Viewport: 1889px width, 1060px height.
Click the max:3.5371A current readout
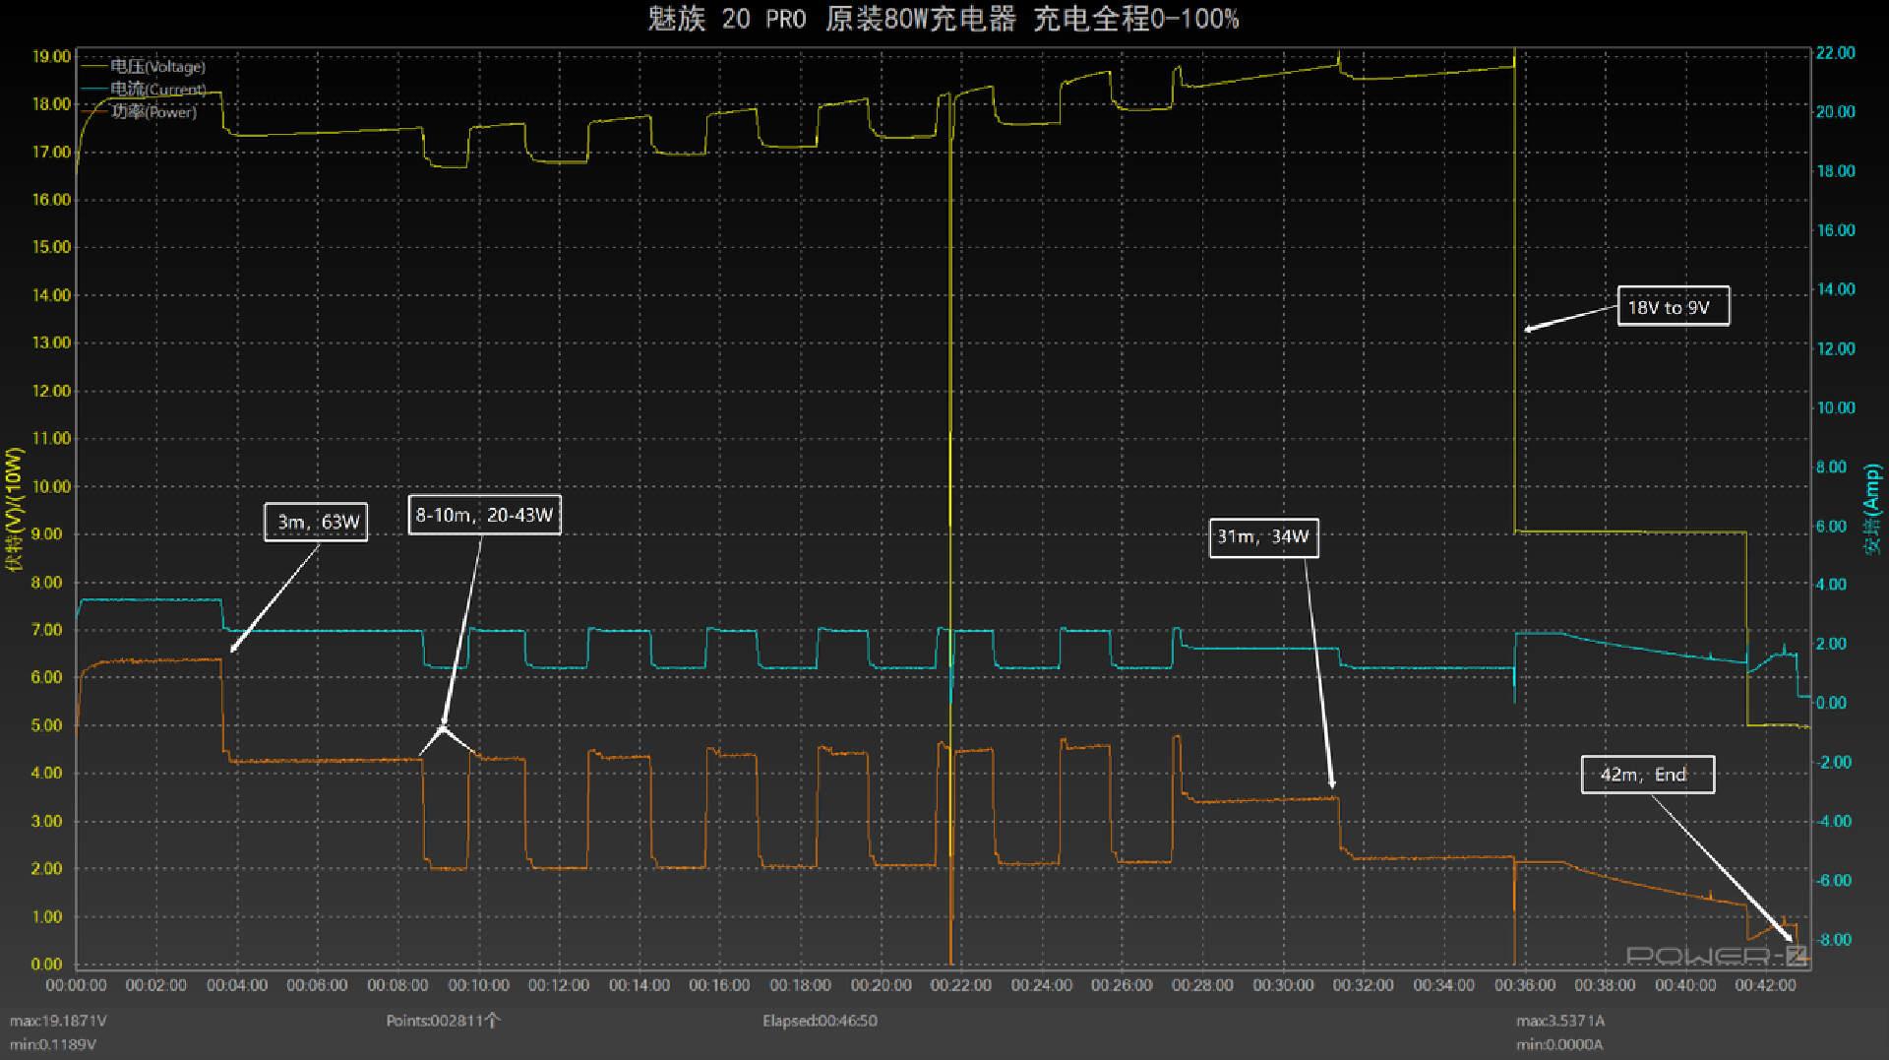pyautogui.click(x=1560, y=1021)
